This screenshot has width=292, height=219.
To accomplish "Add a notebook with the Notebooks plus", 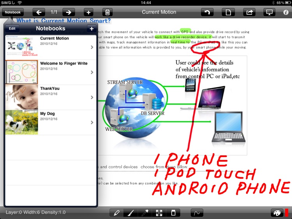I will (91, 29).
